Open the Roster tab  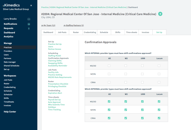[76, 32]
